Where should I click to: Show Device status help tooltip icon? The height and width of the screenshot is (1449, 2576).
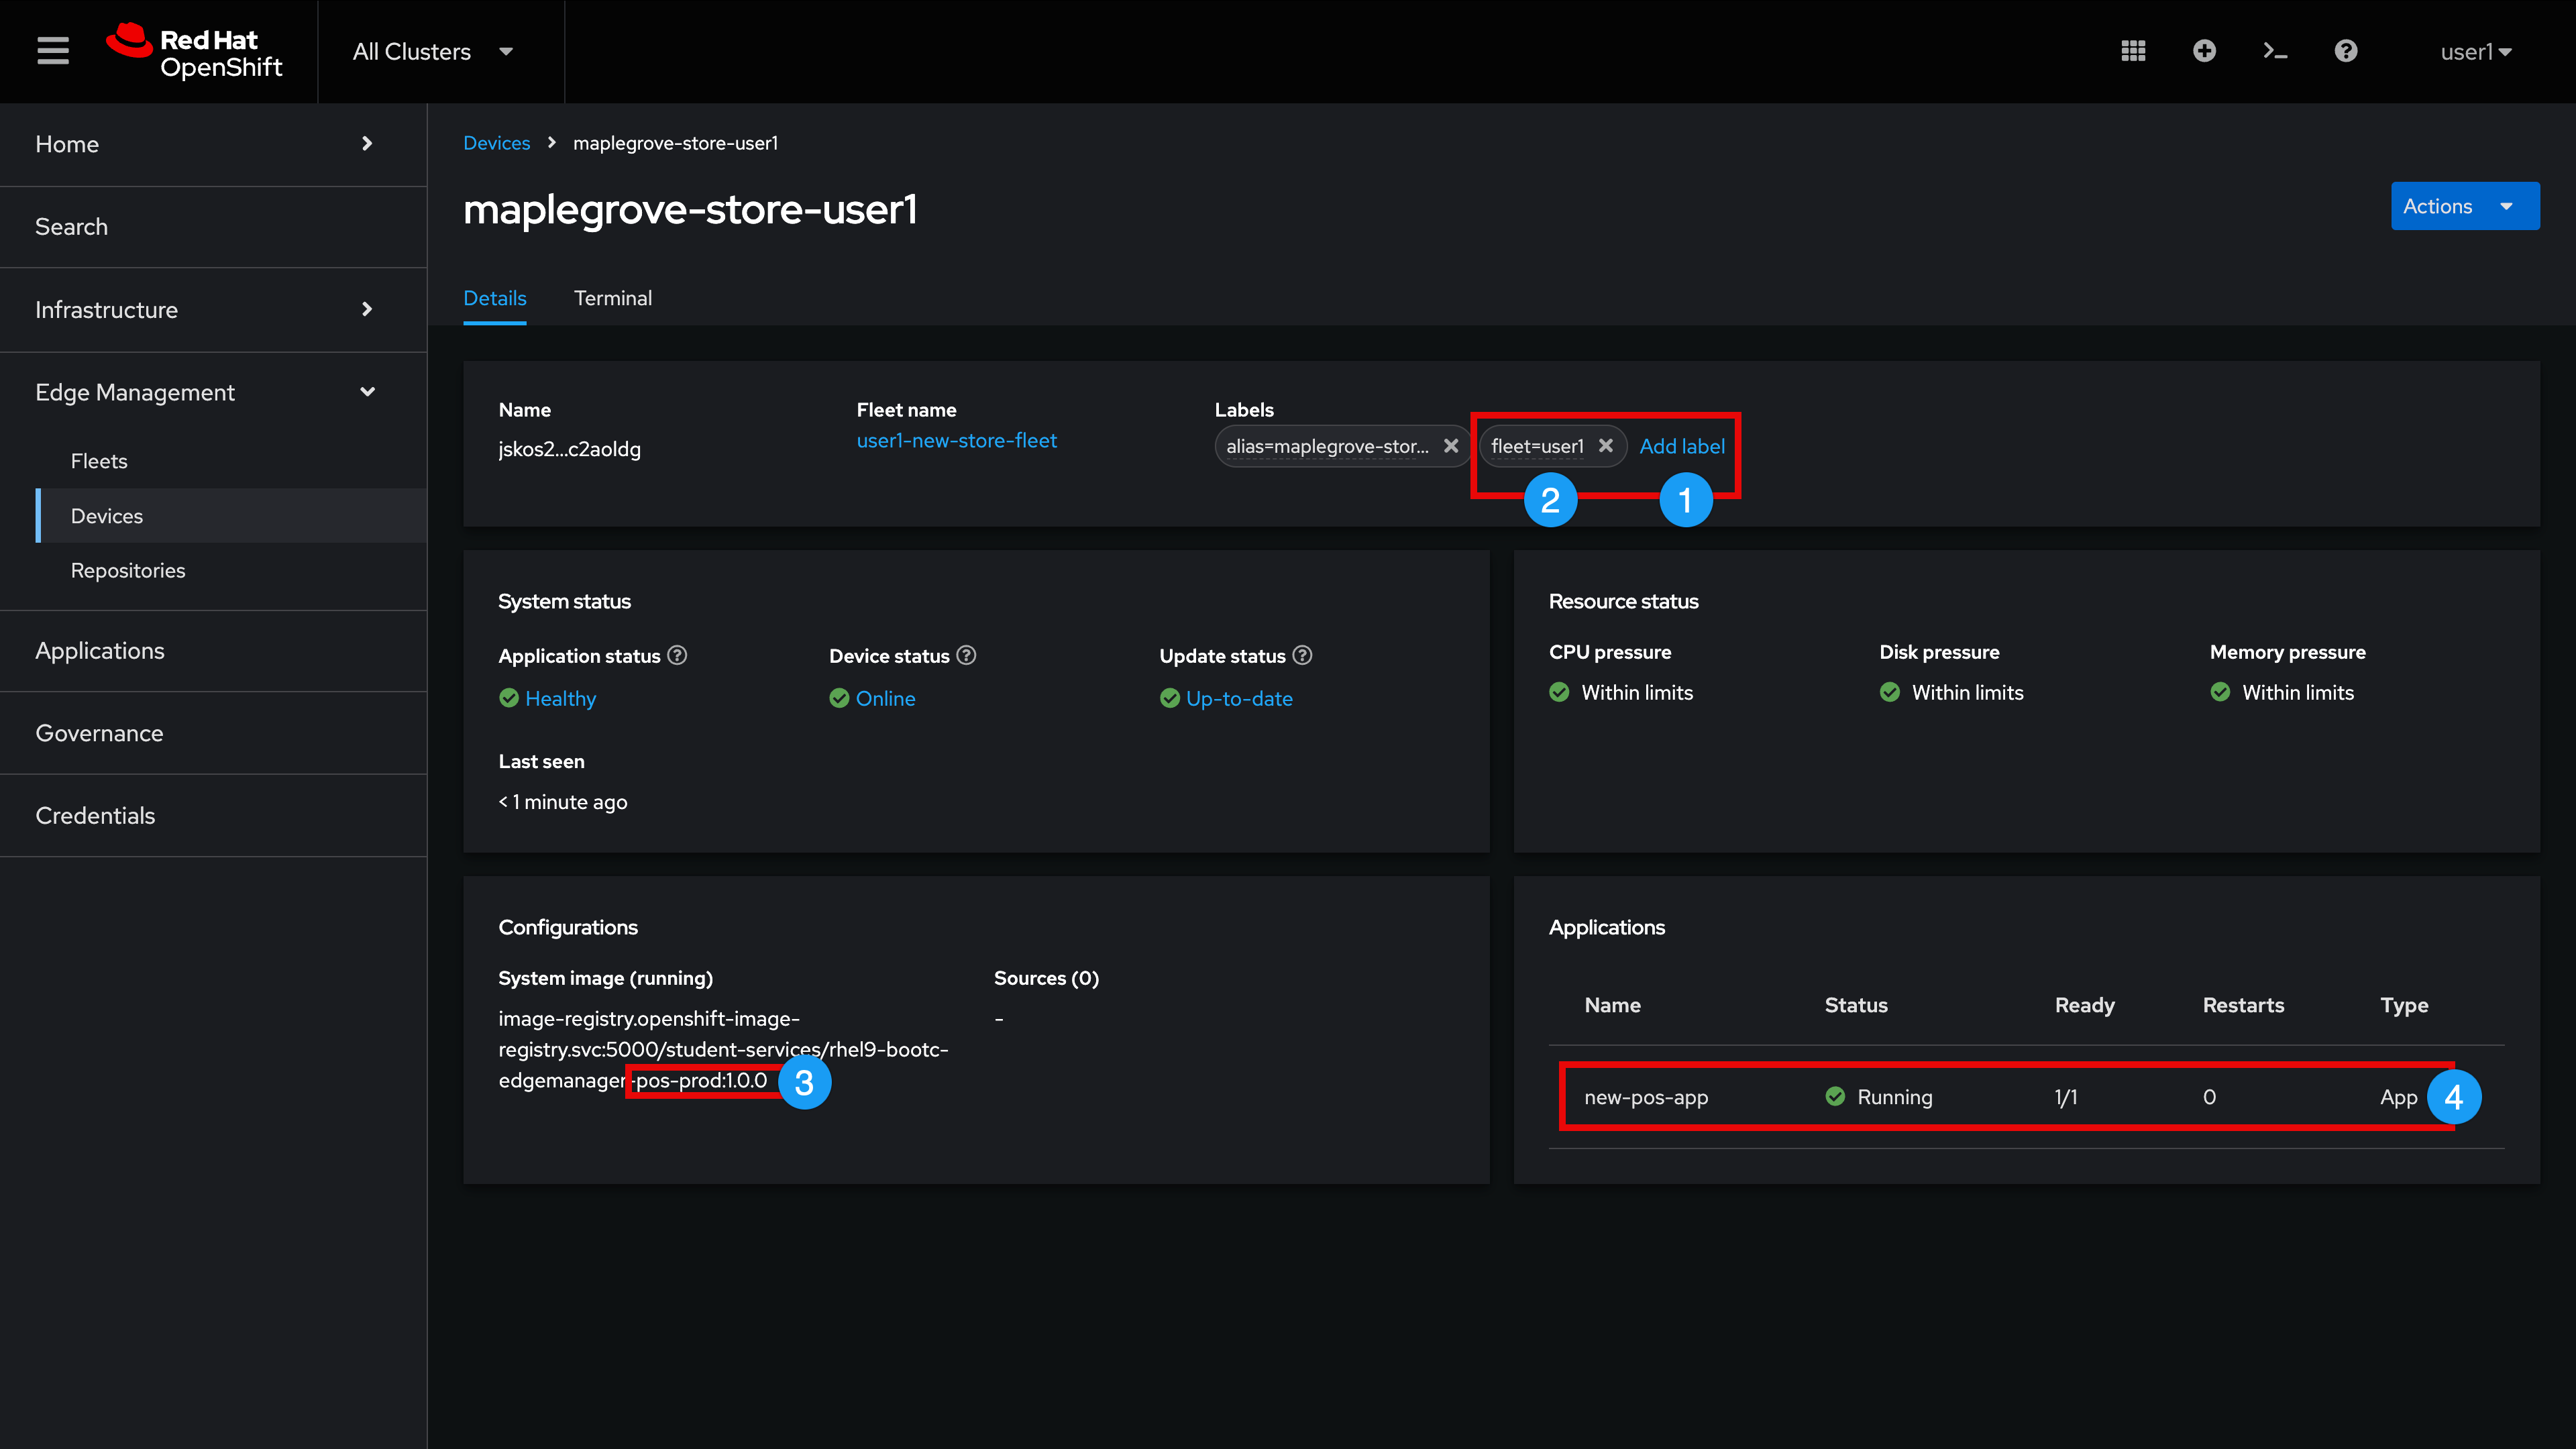(966, 655)
